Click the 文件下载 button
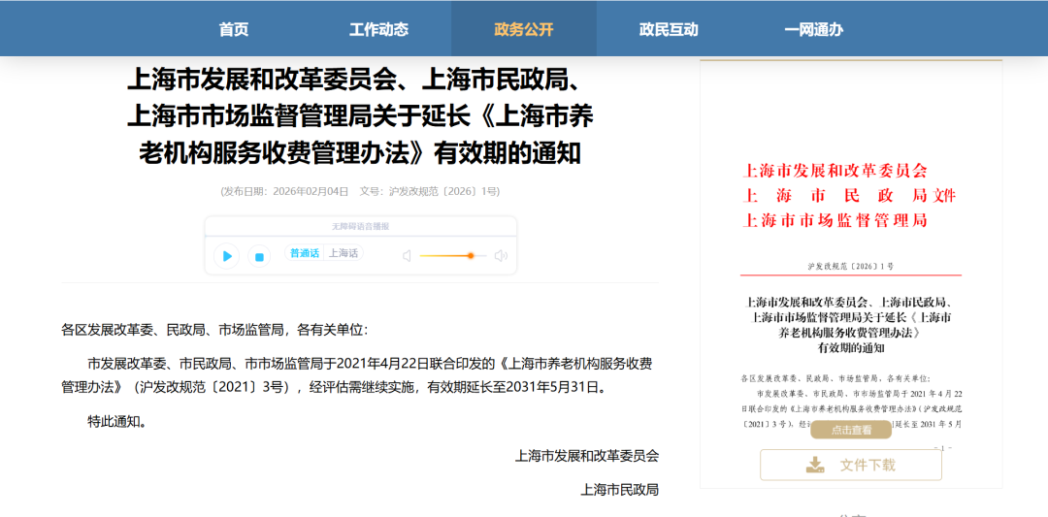The height and width of the screenshot is (517, 1048). point(851,465)
